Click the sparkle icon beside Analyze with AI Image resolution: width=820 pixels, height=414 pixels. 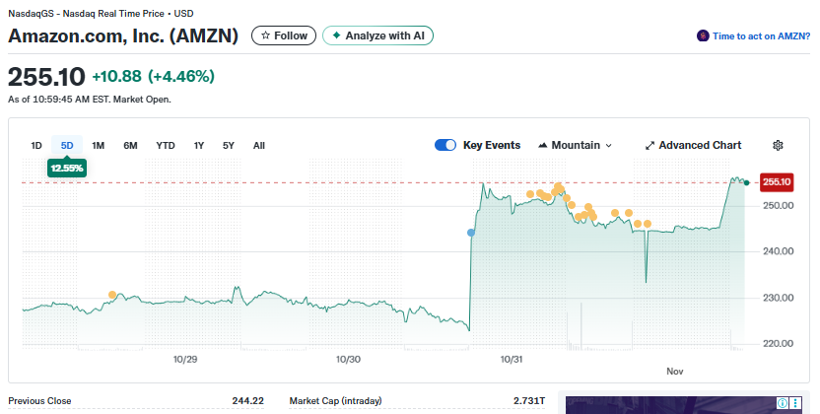[336, 35]
